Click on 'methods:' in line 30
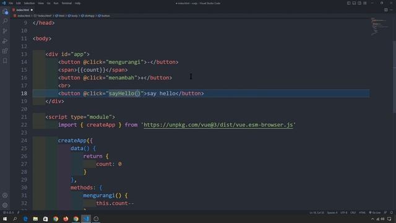The image size is (396, 223). (x=83, y=188)
